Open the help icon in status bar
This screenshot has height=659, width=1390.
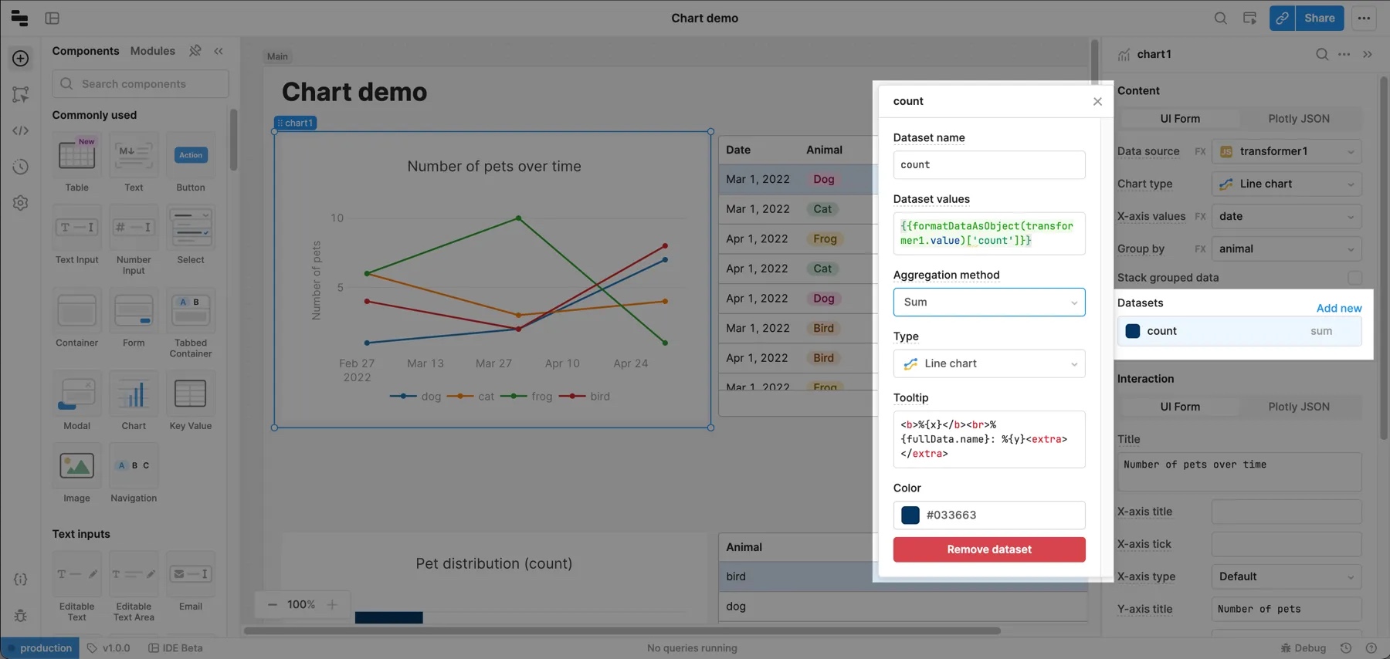click(1371, 648)
